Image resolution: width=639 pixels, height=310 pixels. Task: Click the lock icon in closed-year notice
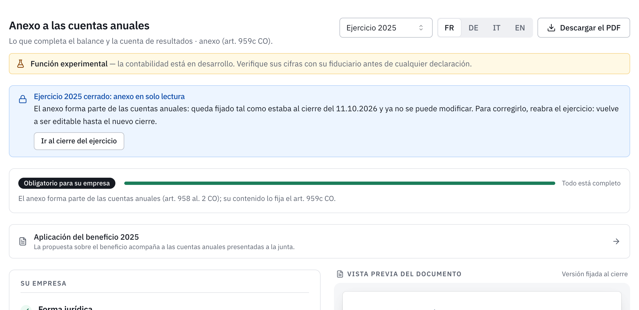click(x=23, y=99)
